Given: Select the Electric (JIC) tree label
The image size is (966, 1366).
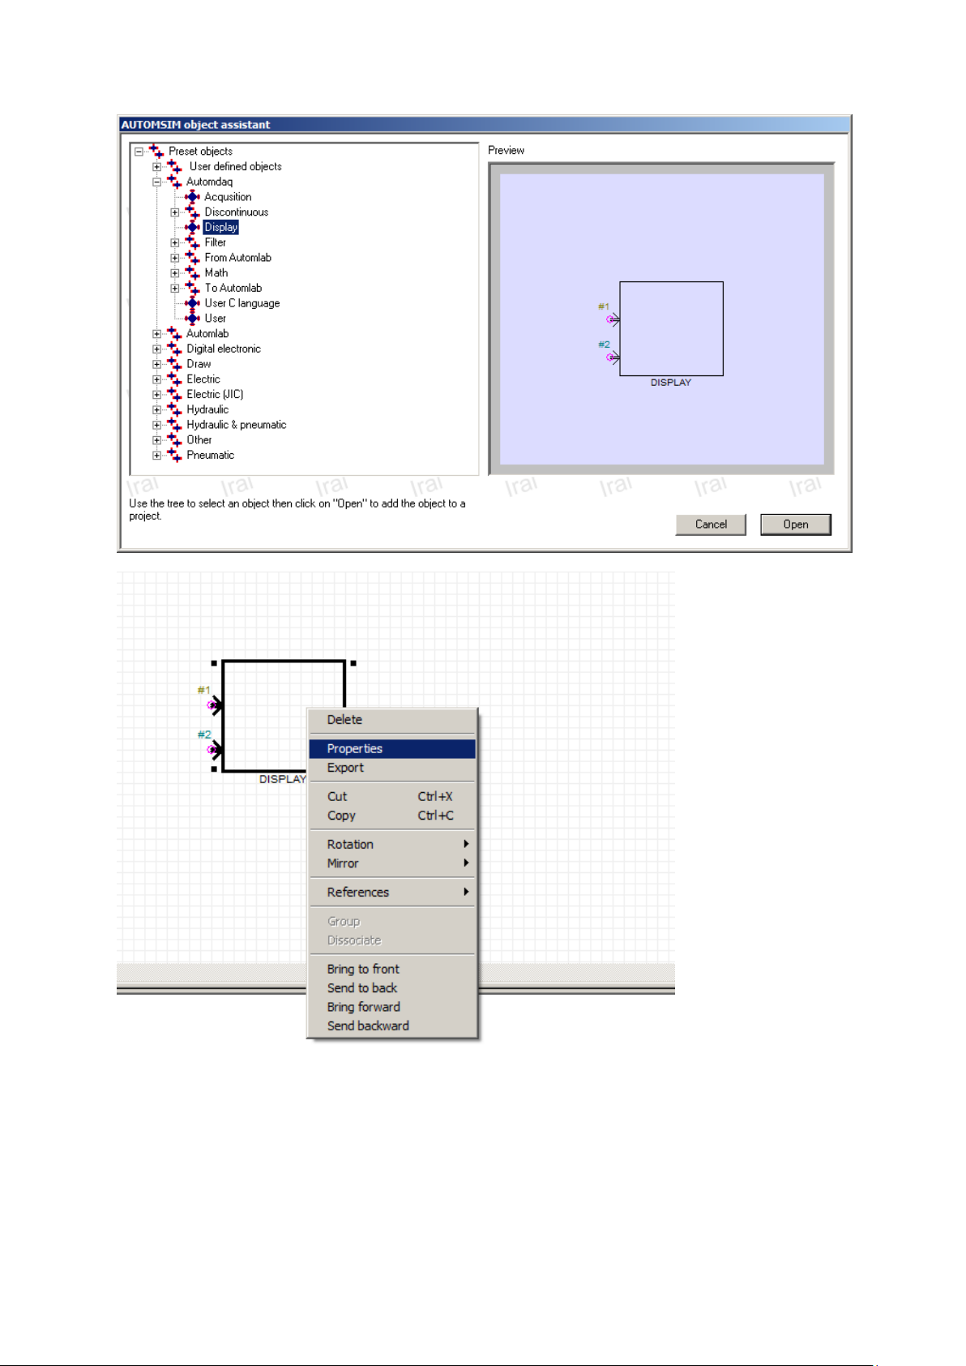Looking at the screenshot, I should click(x=215, y=394).
